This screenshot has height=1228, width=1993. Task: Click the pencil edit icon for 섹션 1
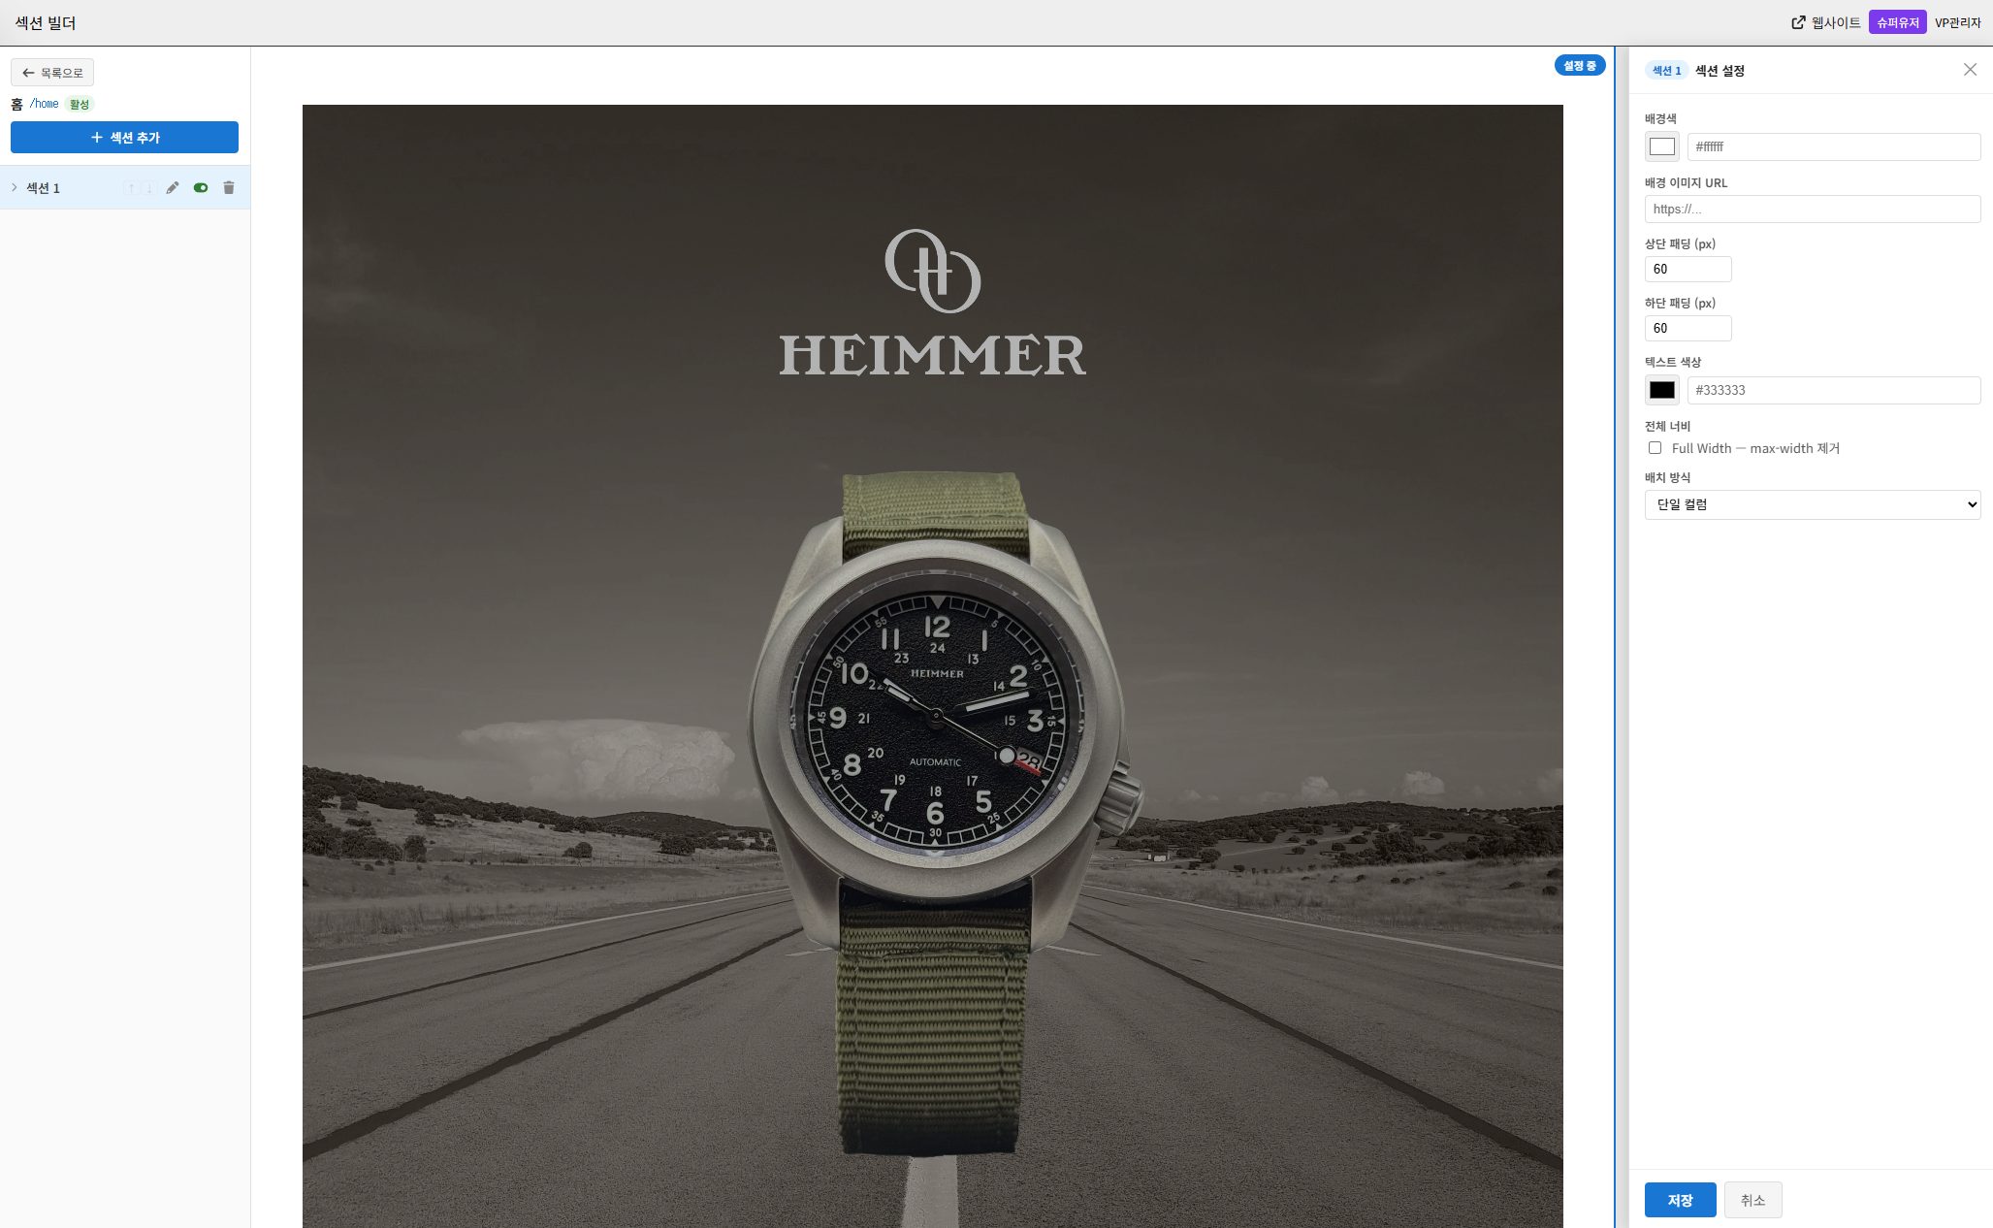pyautogui.click(x=173, y=188)
